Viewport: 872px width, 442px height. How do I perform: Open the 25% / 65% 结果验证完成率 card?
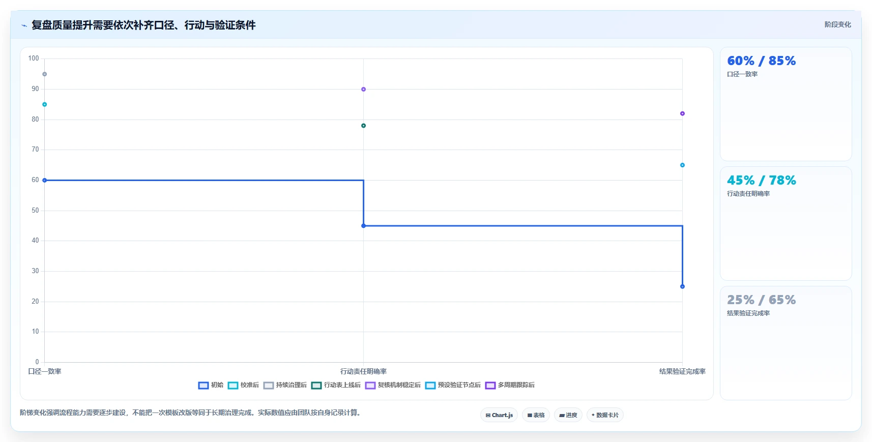coord(786,343)
